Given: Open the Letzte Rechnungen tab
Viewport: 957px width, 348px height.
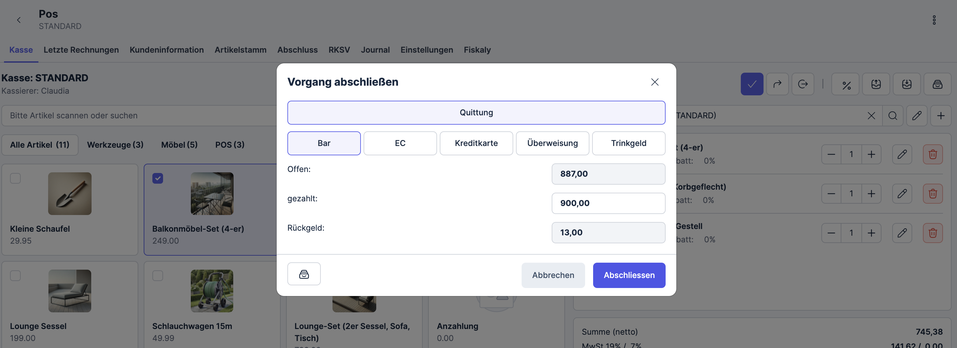Looking at the screenshot, I should (x=81, y=50).
